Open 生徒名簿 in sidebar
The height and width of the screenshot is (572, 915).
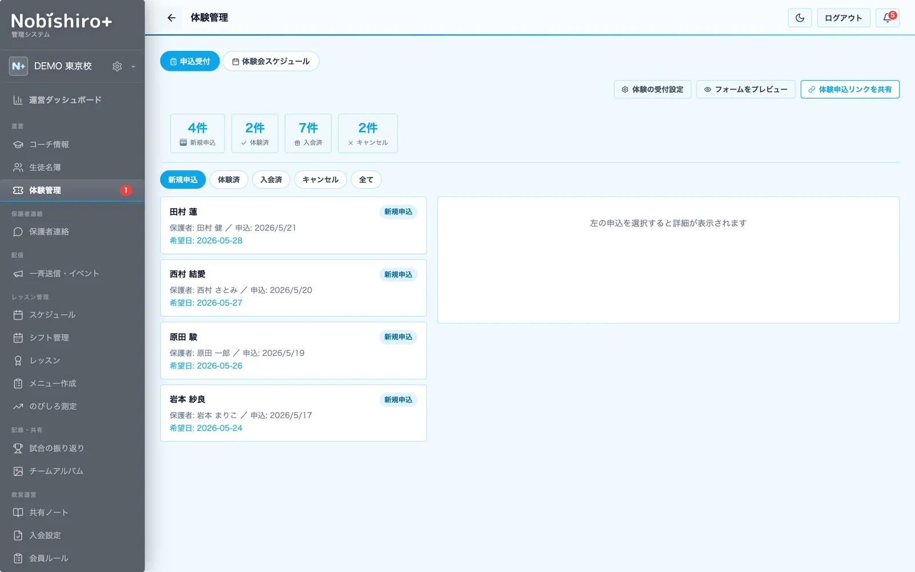click(x=72, y=168)
